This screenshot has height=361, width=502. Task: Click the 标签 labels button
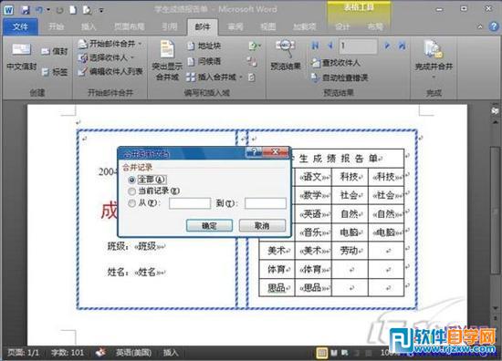pos(55,72)
